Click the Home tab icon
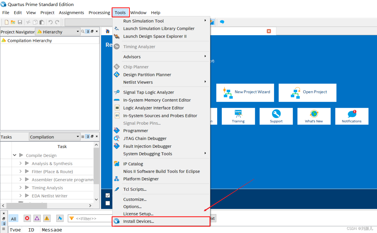This screenshot has height=233, width=377. point(107,31)
